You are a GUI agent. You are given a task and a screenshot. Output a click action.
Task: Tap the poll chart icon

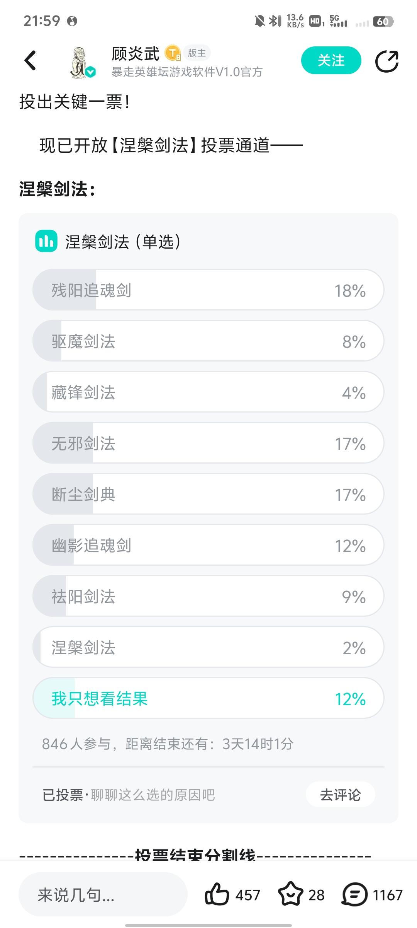[x=46, y=241]
